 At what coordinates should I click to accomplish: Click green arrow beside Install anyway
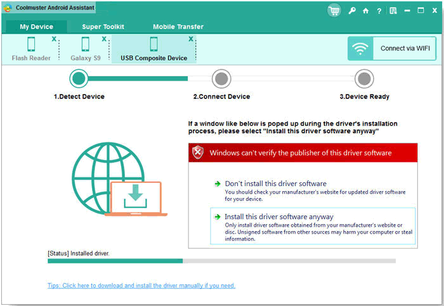tap(218, 217)
